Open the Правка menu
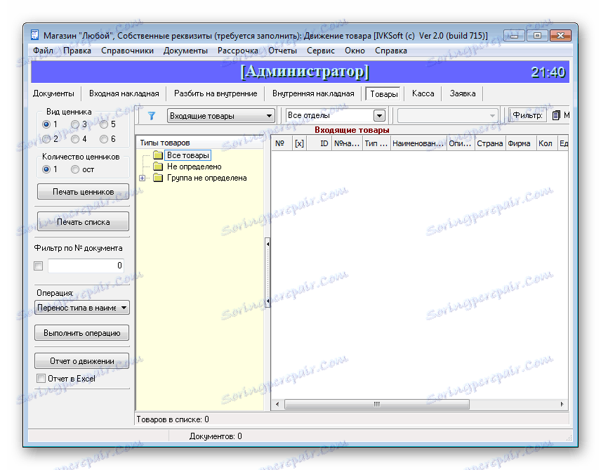Viewport: 601px width, 470px height. pos(77,51)
